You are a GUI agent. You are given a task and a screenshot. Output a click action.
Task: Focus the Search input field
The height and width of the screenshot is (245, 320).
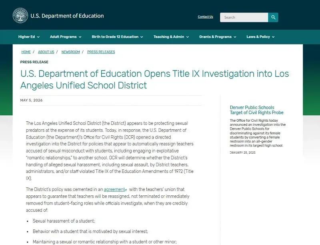[244, 17]
